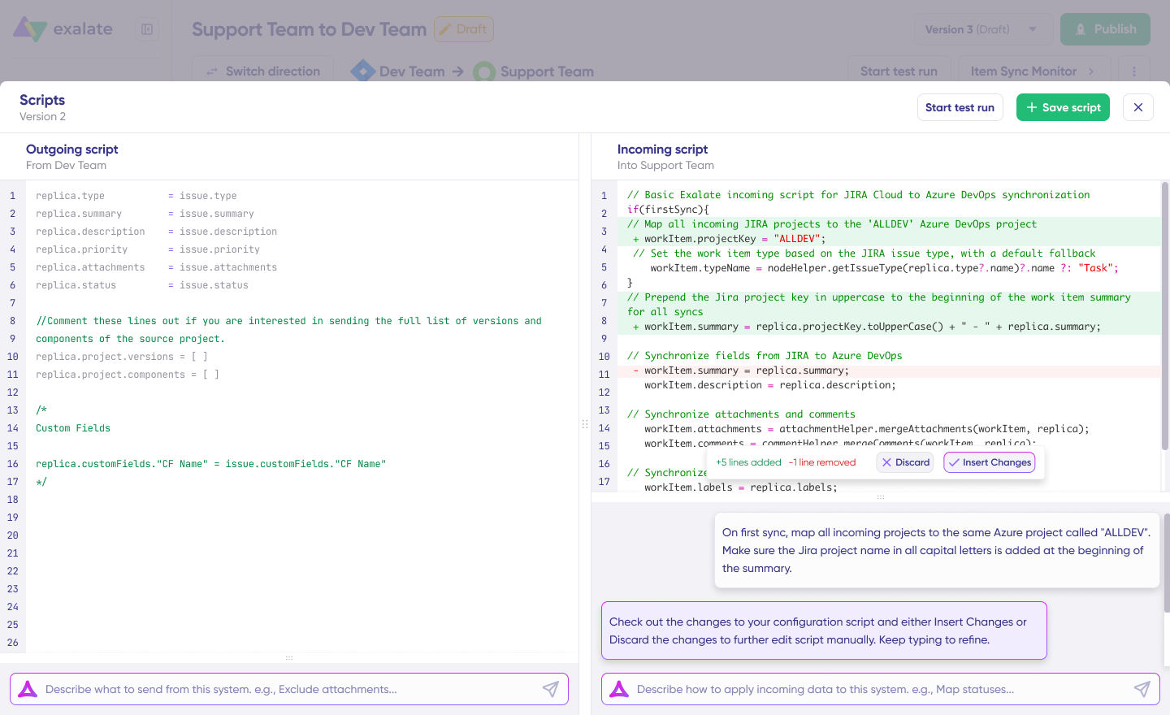Image resolution: width=1170 pixels, height=715 pixels.
Task: Click Switch direction button
Action: [x=263, y=71]
